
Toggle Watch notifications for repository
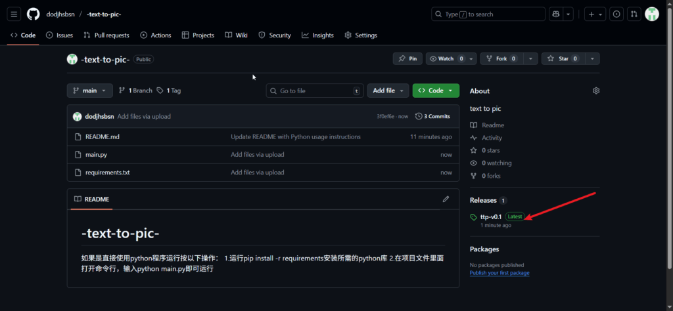(x=446, y=59)
